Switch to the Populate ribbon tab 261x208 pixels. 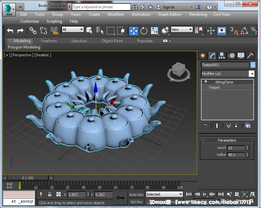[x=145, y=41]
